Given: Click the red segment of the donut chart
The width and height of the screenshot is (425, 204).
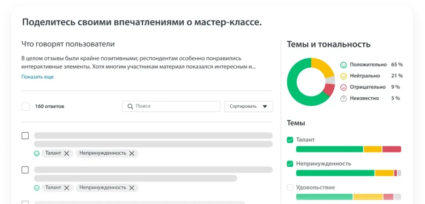Looking at the screenshot, I should [x=329, y=89].
